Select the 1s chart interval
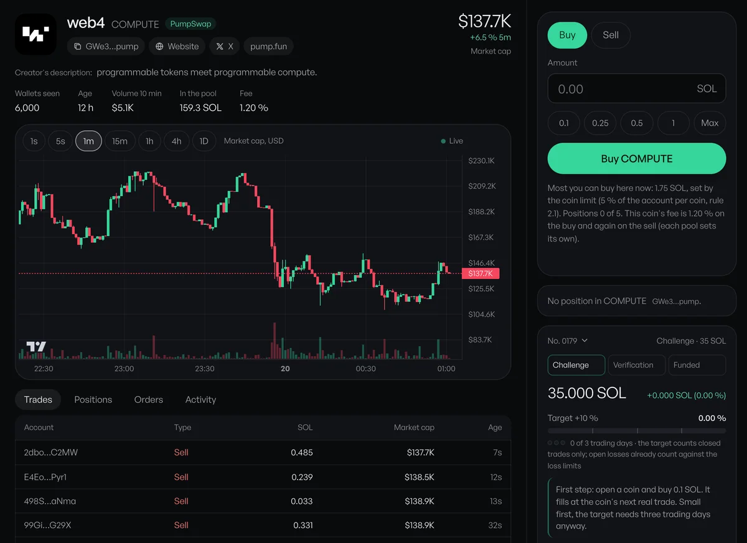Screen dimensions: 747x543 pos(34,141)
